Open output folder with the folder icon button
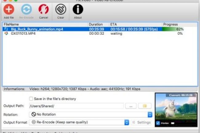Screen dimensions: 200x133 click(145, 106)
